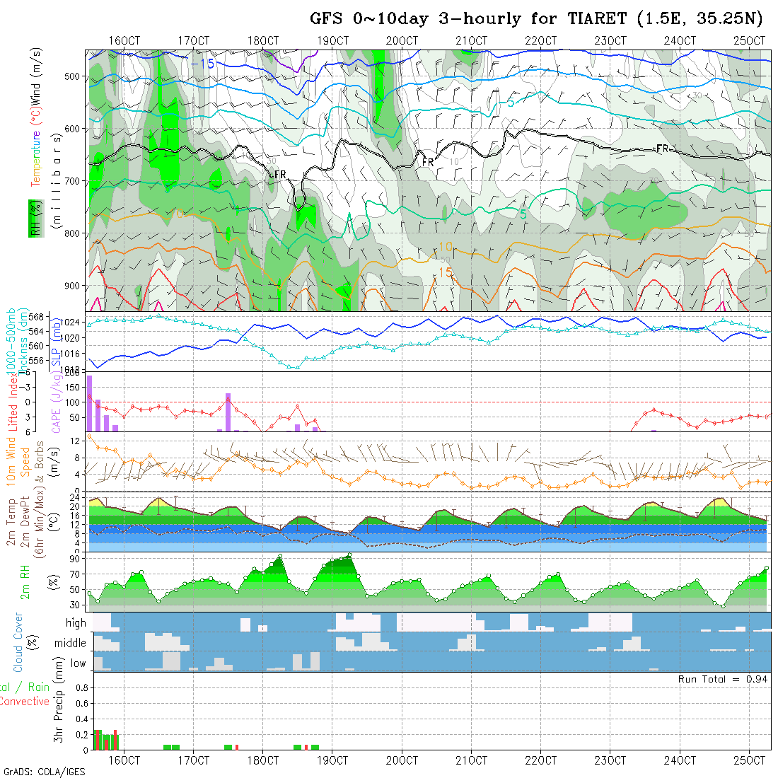Screen dimensions: 778x778
Task: Select the 25OCT label on bottom axis
Action: (750, 760)
